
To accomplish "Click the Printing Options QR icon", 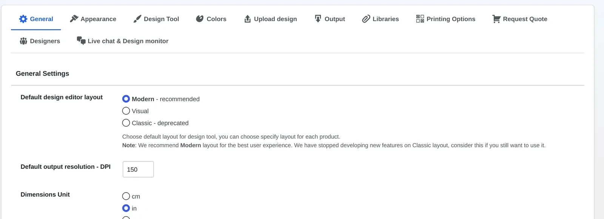I will point(420,19).
